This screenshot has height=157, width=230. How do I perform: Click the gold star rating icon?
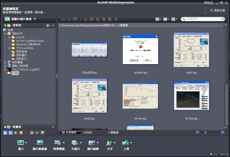pos(86,19)
